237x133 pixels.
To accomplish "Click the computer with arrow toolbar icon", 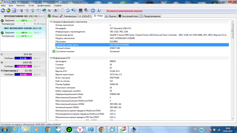I will coord(55,10).
